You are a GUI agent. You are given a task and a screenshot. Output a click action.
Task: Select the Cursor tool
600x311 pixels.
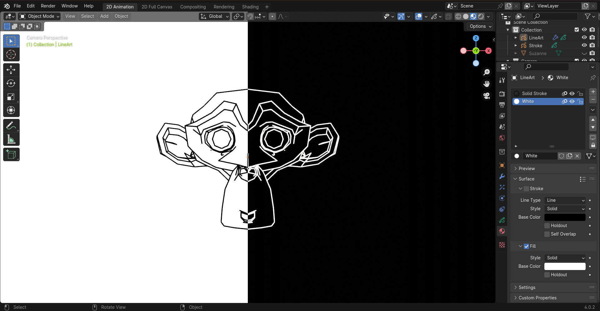pos(11,54)
